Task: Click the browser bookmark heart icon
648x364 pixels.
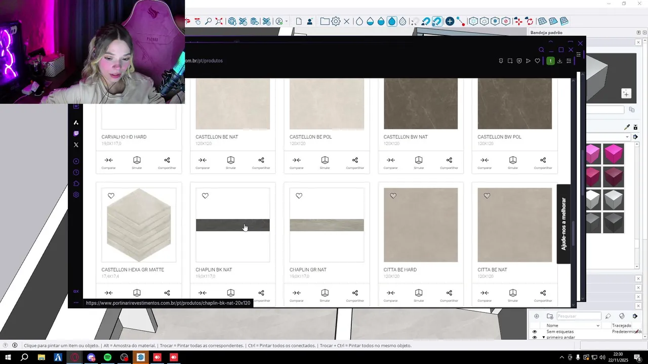Action: pos(537,61)
